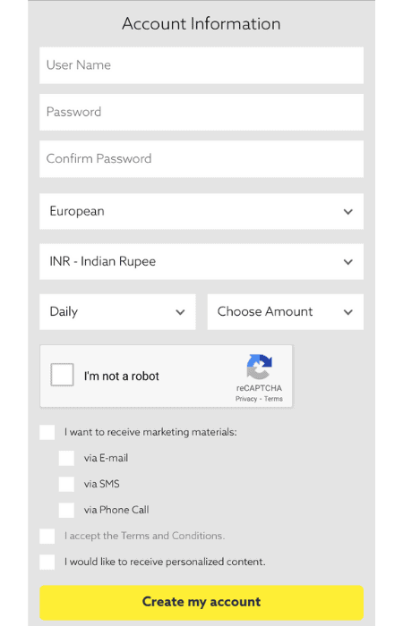The height and width of the screenshot is (626, 403).
Task: Enable personalized content checkbox
Action: point(47,563)
